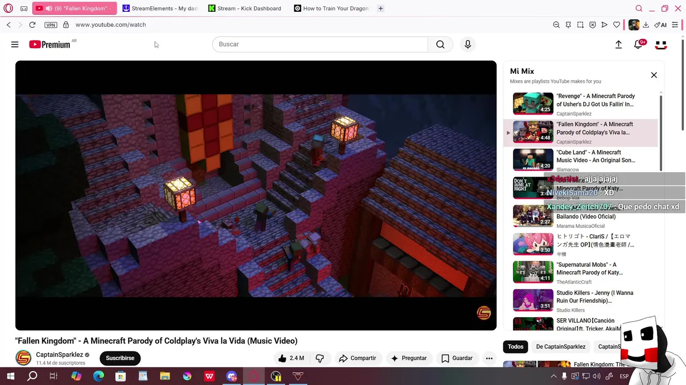This screenshot has height=385, width=686.
Task: Open a new browser tab
Action: tap(381, 9)
